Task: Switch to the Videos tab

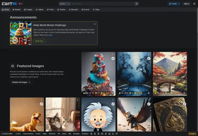Action: [39, 10]
